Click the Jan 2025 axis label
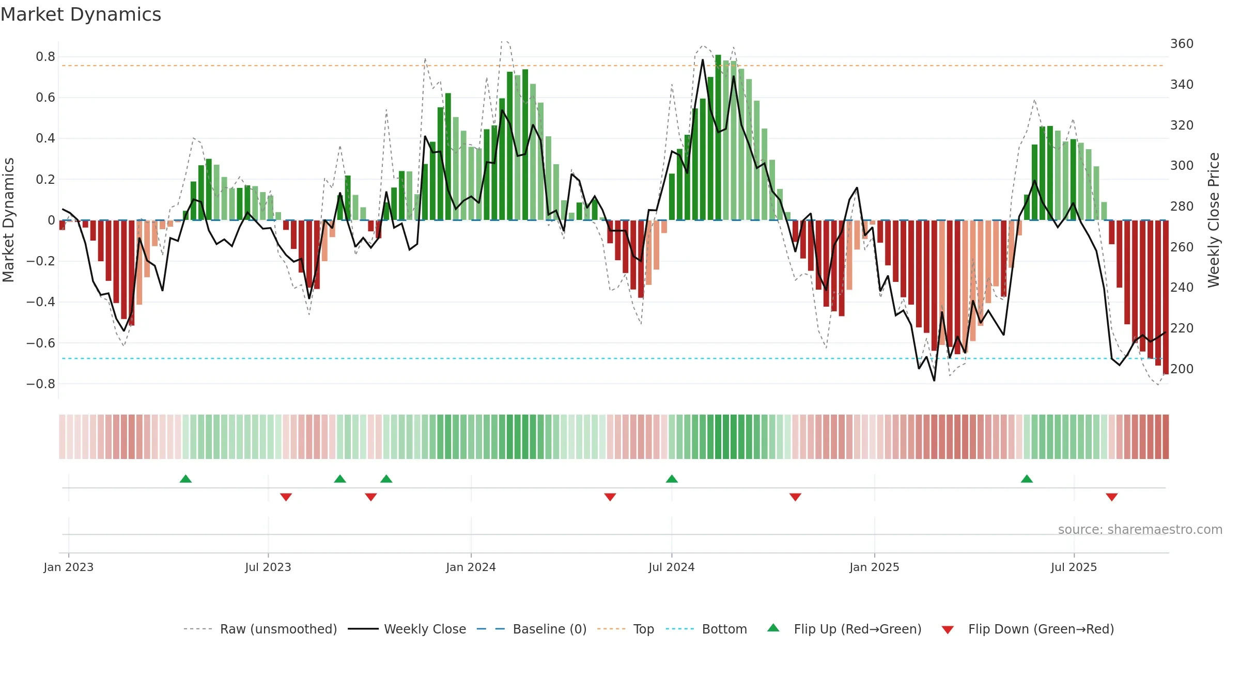 click(875, 567)
